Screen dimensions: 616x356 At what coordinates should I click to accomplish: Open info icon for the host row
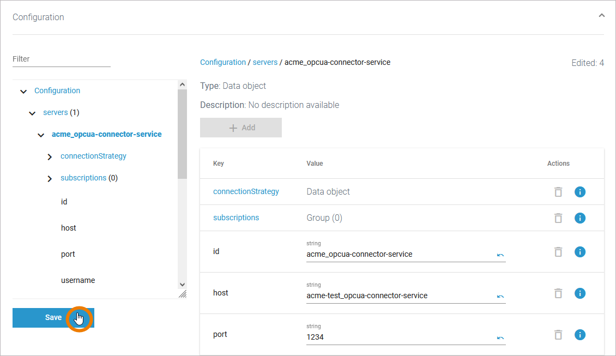[x=580, y=293]
